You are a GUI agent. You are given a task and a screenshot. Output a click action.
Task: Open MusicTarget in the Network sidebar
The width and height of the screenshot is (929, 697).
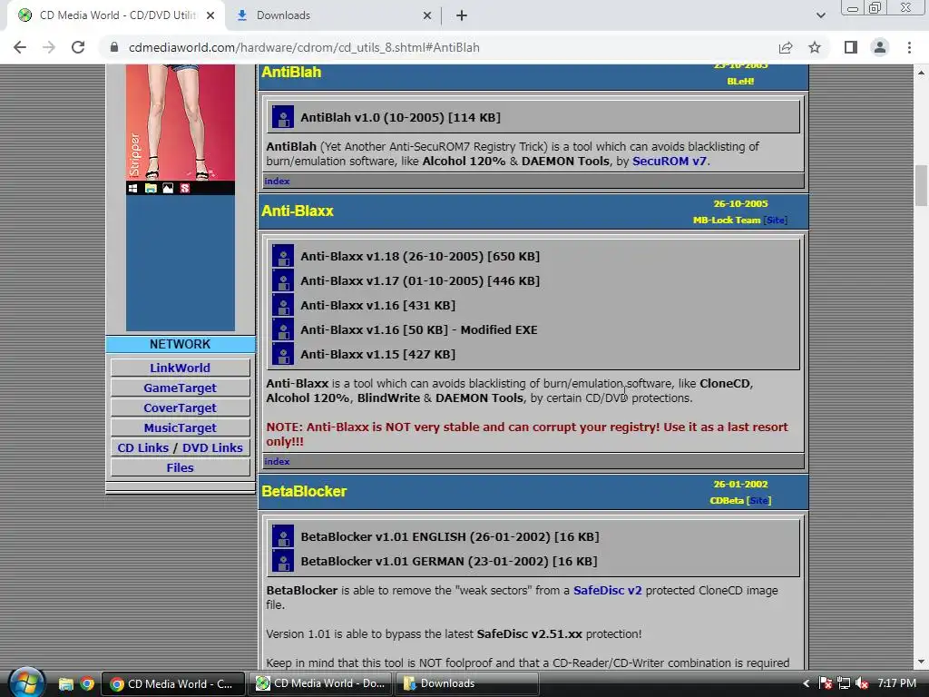[181, 427]
